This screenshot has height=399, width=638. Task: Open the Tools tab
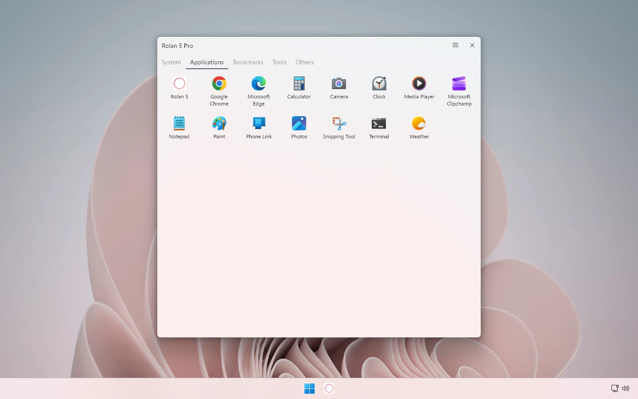pos(280,62)
